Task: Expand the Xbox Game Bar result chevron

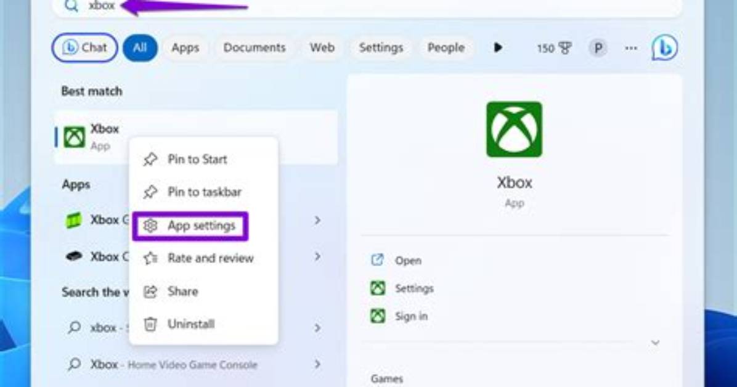Action: (318, 220)
